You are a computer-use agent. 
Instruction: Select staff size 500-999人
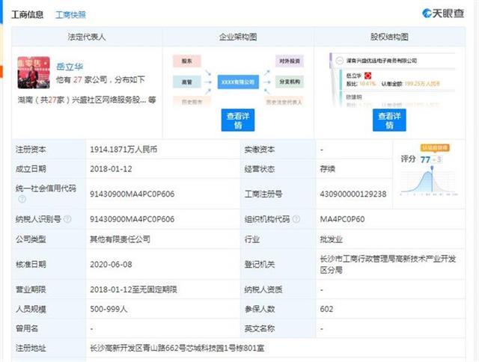[109, 309]
